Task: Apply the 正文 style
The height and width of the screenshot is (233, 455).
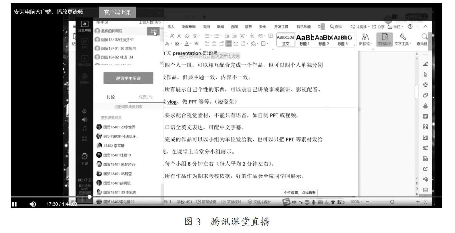Action: click(x=286, y=40)
